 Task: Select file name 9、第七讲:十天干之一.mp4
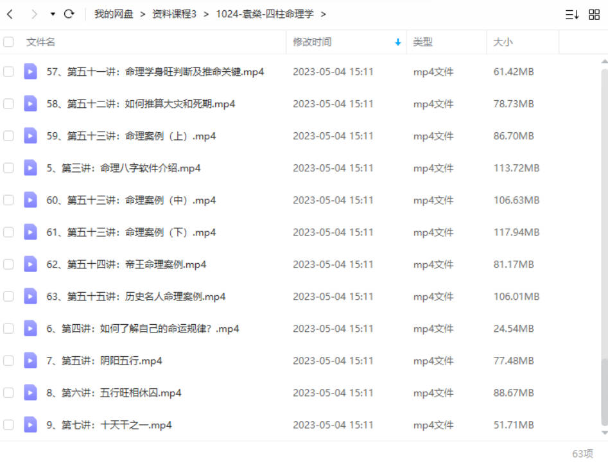click(x=109, y=425)
